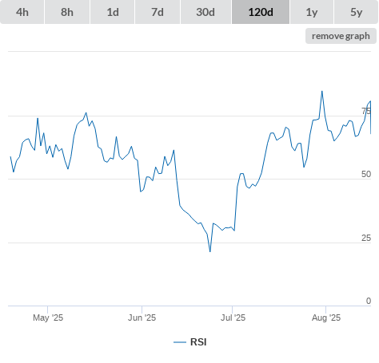Open the 7d time range view
The width and height of the screenshot is (379, 363).
[158, 12]
